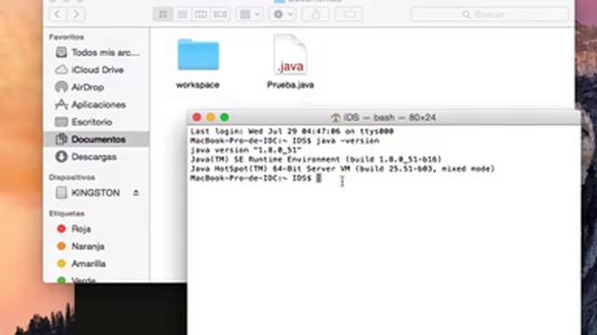This screenshot has height=335, width=597.
Task: Switch Finder to icon view
Action: point(162,15)
